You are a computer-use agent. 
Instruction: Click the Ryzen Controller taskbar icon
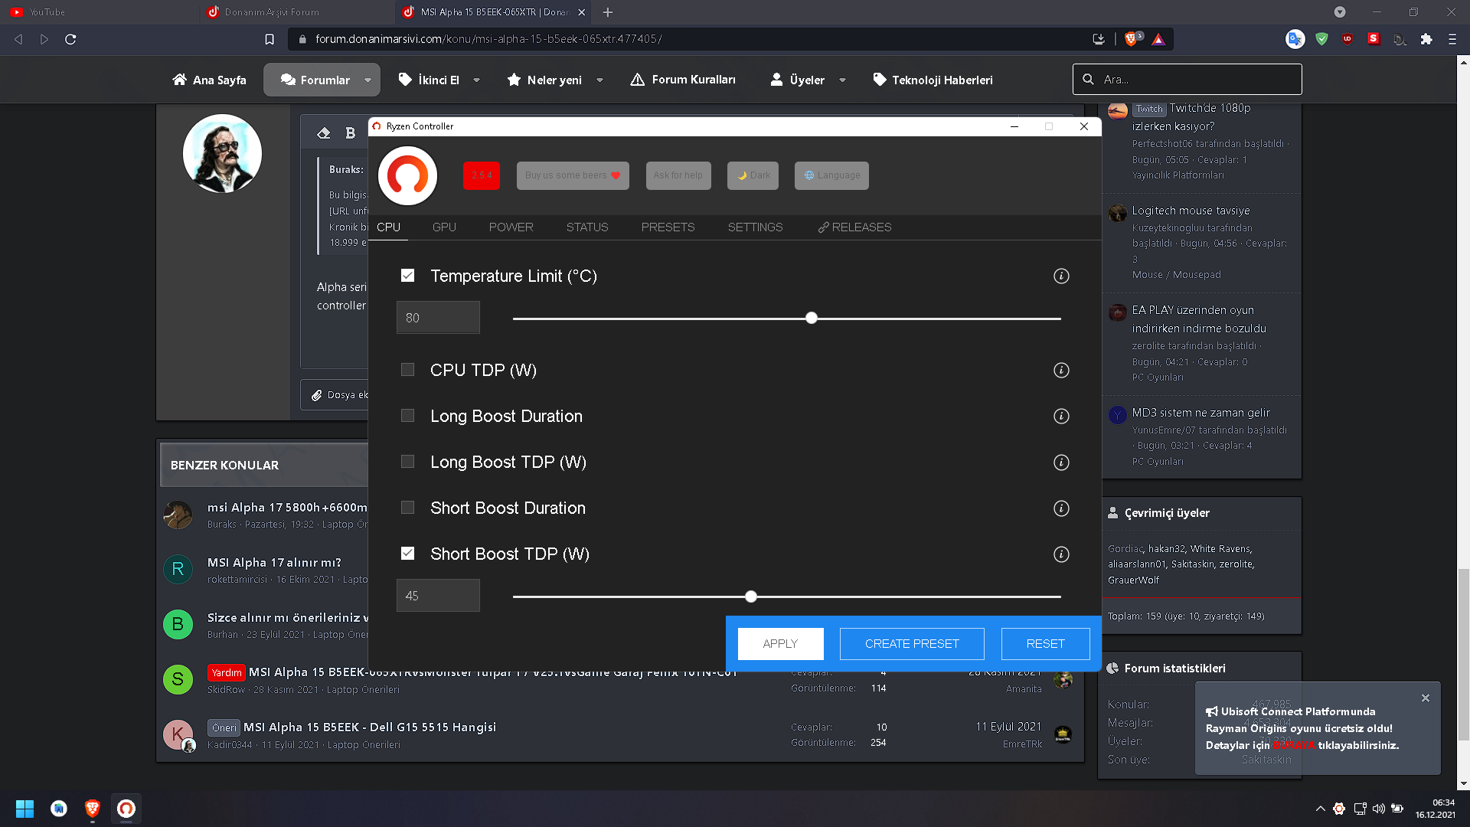tap(126, 809)
